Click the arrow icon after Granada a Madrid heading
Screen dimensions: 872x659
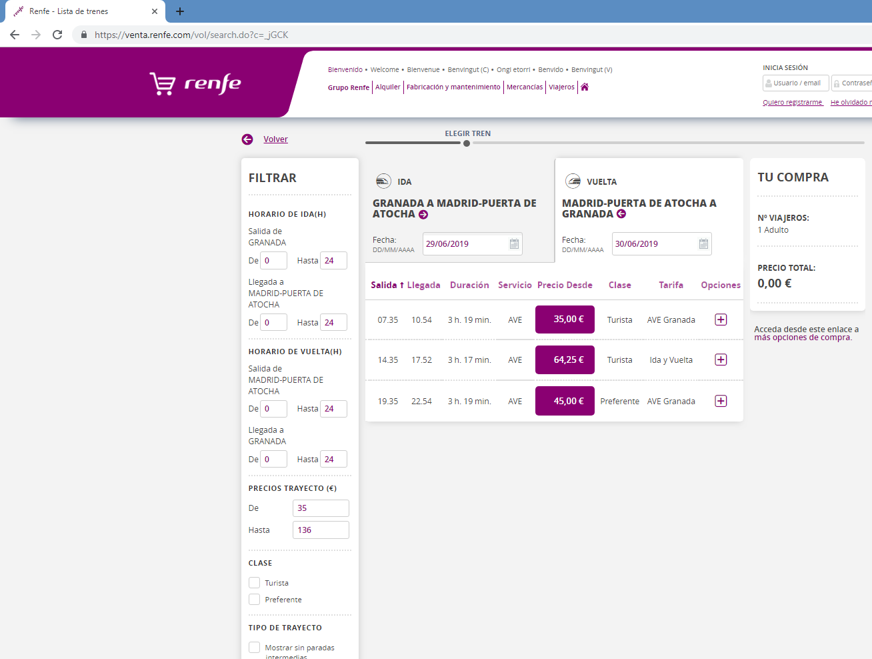(423, 215)
